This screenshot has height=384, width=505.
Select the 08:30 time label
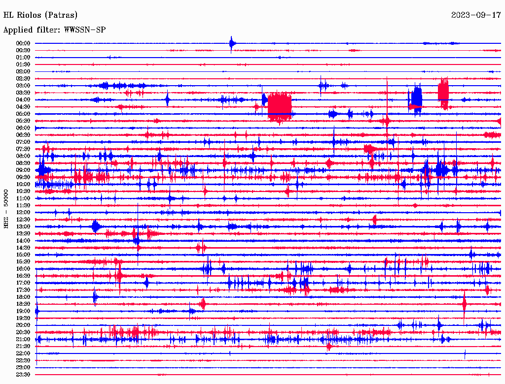point(23,163)
